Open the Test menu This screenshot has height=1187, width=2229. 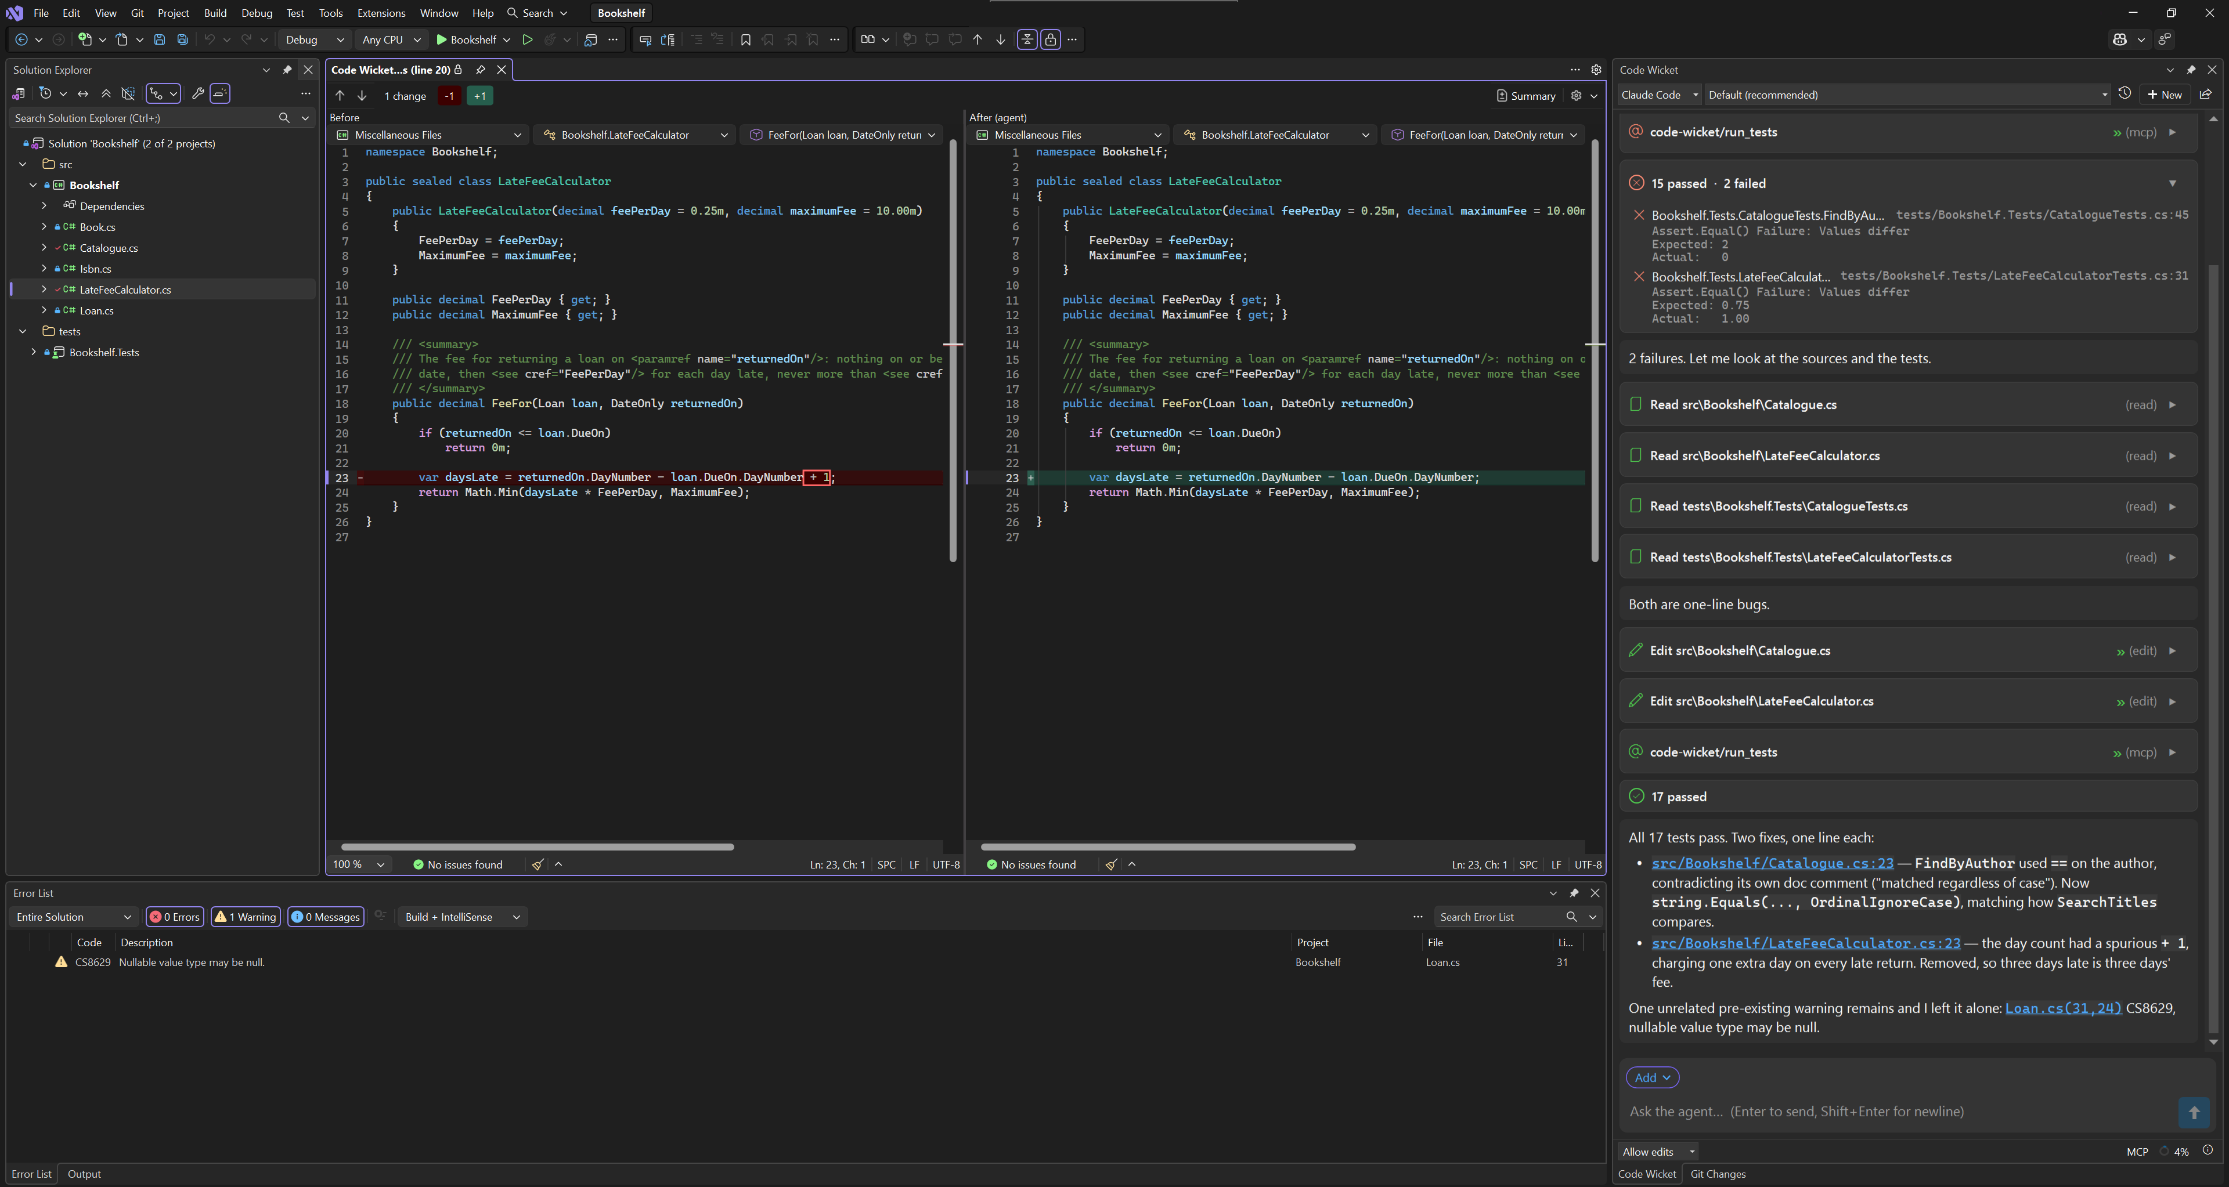point(295,13)
